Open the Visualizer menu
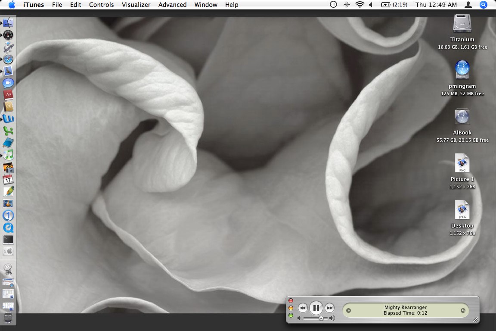 [136, 5]
